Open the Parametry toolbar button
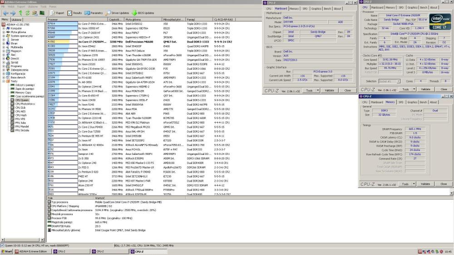The height and width of the screenshot is (255, 454). tap(94, 13)
